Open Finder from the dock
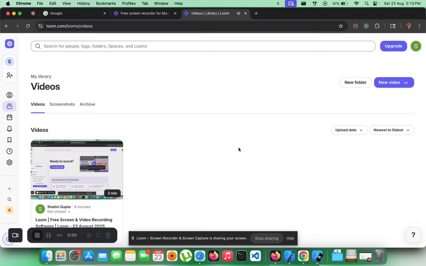Image resolution: width=426 pixels, height=266 pixels. 47,256
